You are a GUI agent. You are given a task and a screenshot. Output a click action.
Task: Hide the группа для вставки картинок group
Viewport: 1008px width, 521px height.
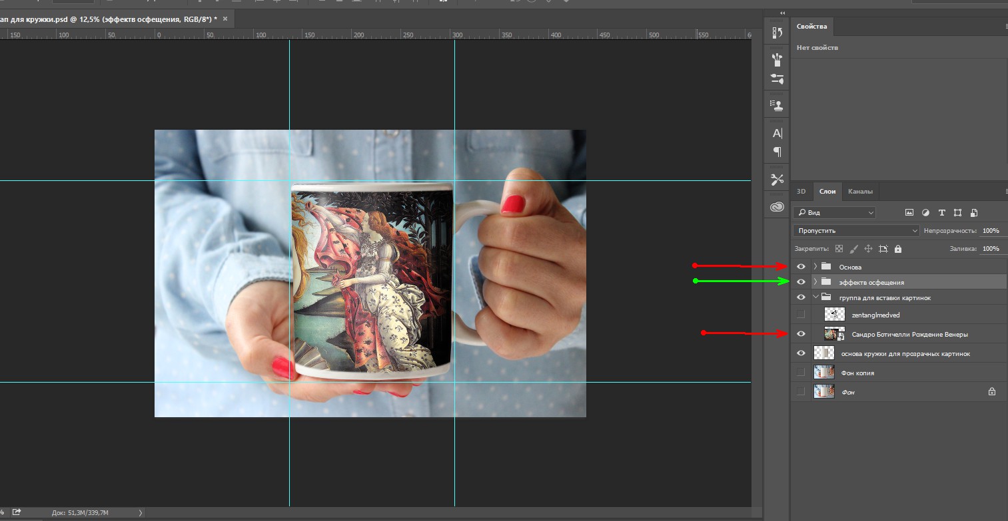click(801, 297)
